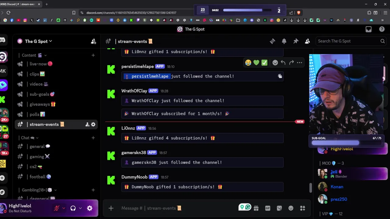Create channel in Gambling category
Image resolution: width=390 pixels, height=219 pixels.
pyautogui.click(x=93, y=190)
